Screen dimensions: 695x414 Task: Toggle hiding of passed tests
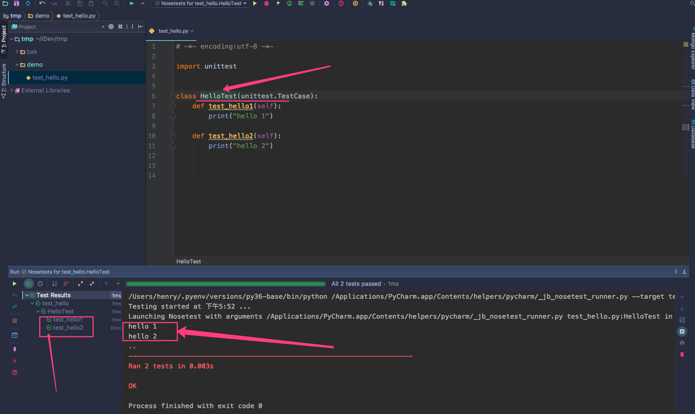click(29, 284)
